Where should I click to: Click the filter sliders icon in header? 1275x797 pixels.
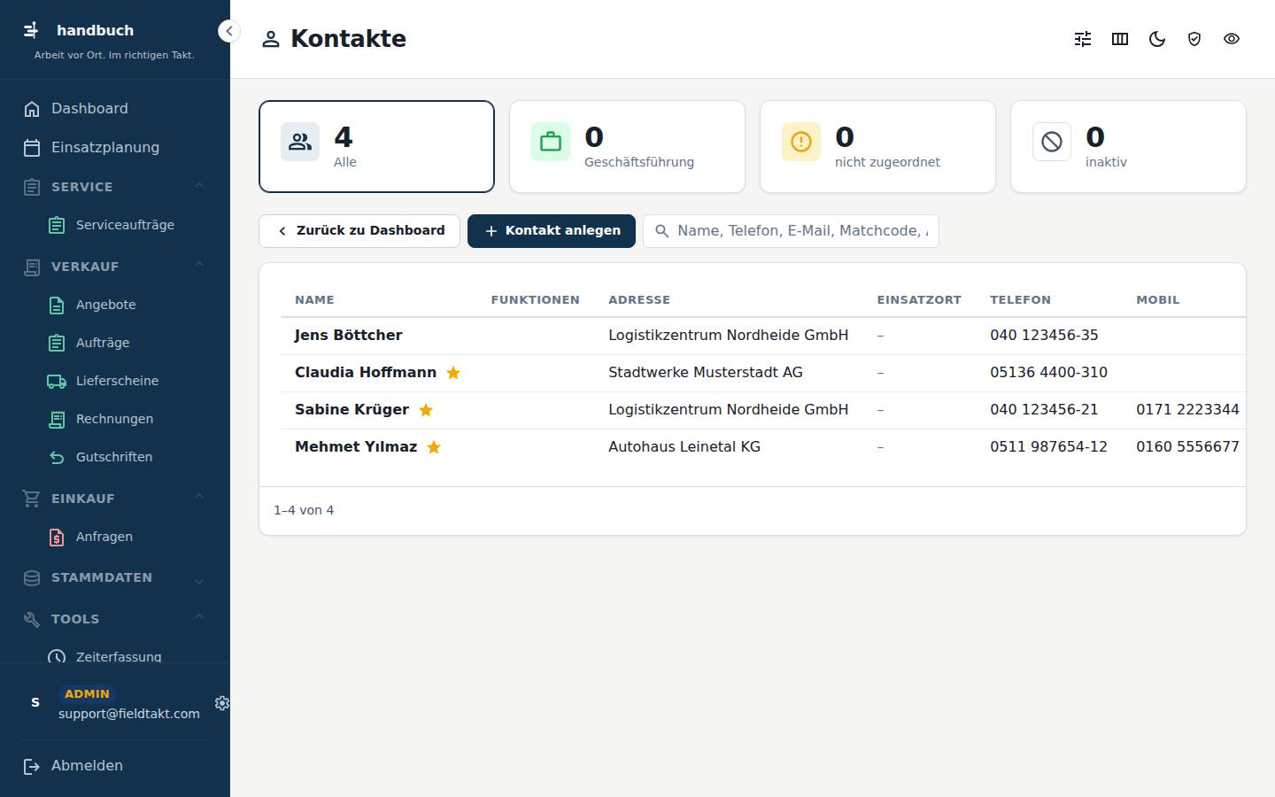click(1083, 39)
